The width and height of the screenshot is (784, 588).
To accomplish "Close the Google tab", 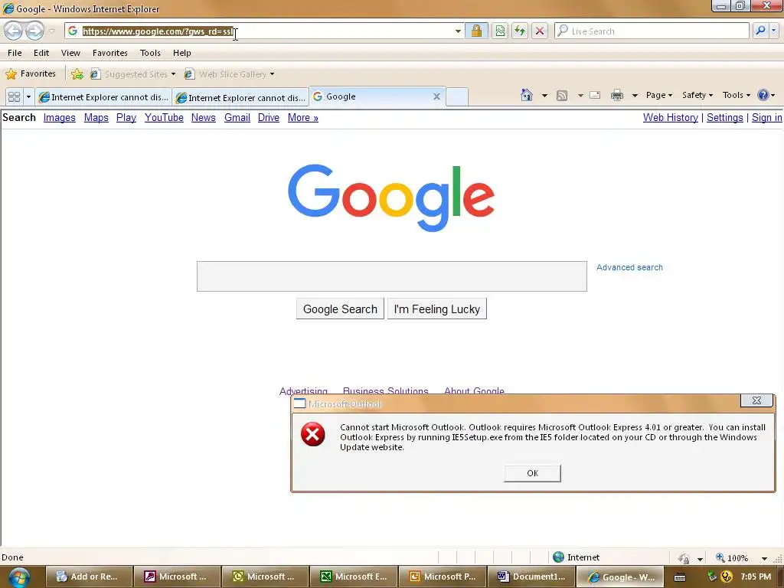I will click(436, 96).
